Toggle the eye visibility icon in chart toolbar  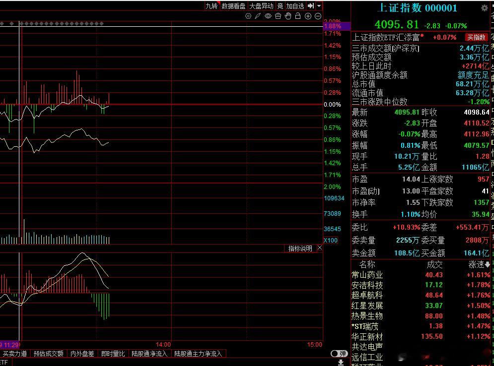268,16
